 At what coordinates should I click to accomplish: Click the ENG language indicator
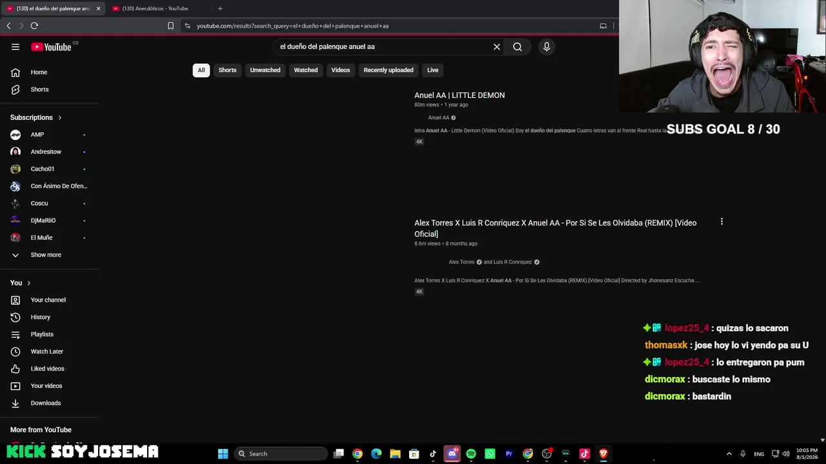759,454
